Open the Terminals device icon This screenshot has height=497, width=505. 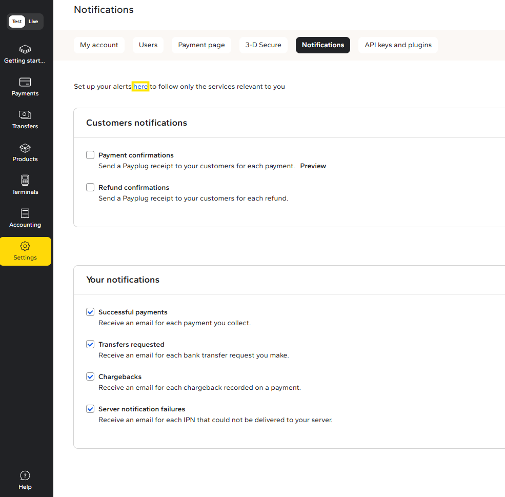click(25, 181)
